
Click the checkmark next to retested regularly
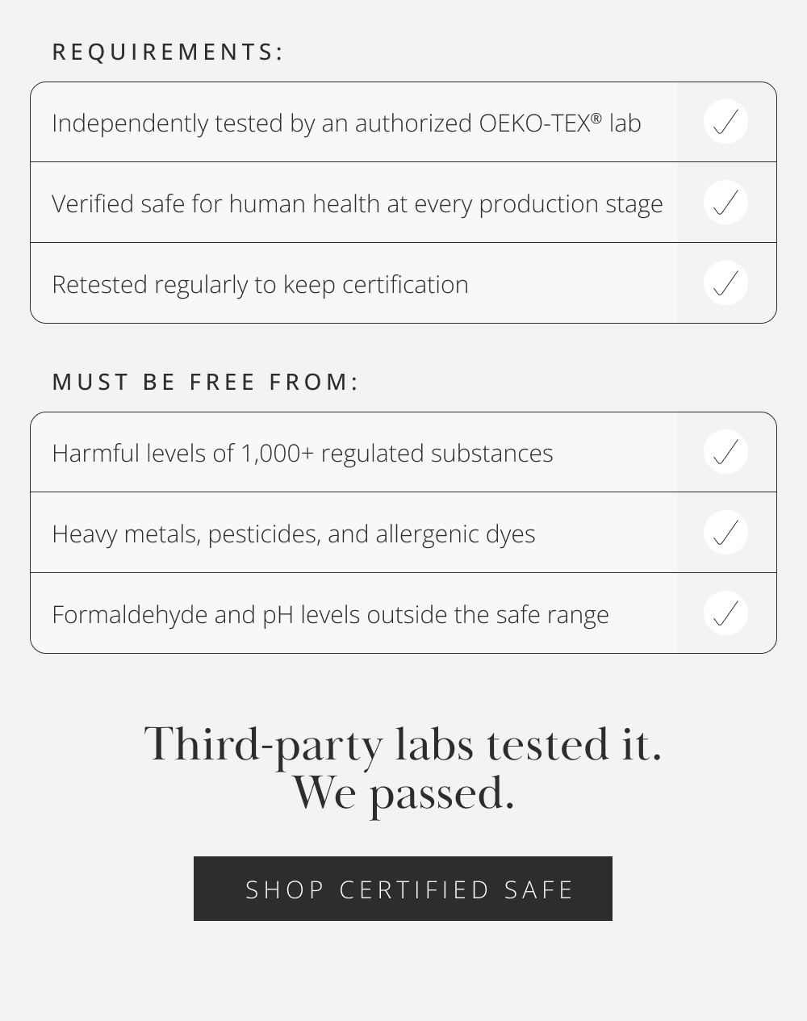pyautogui.click(x=725, y=283)
